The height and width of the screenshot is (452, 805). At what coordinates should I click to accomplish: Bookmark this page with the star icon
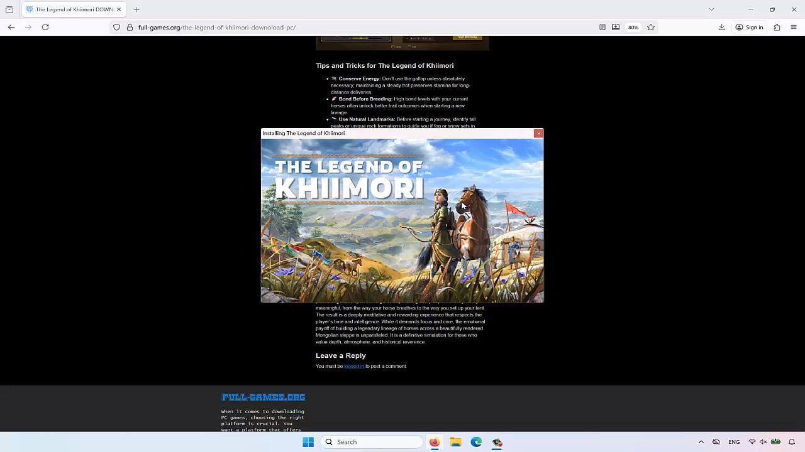point(651,27)
